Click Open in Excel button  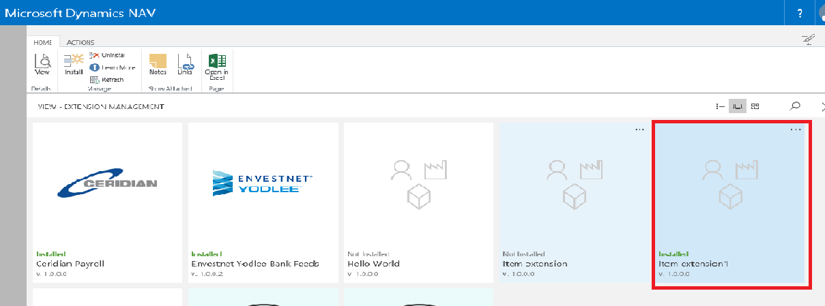pos(217,67)
